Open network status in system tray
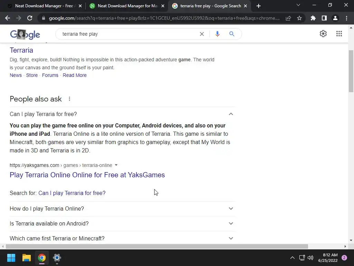Viewport: 354px width, 266px height. [302, 258]
